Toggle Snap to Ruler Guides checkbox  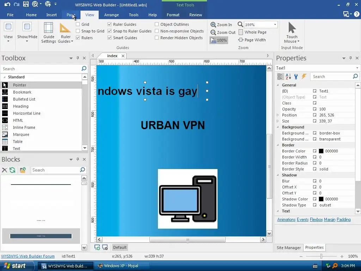coord(110,31)
